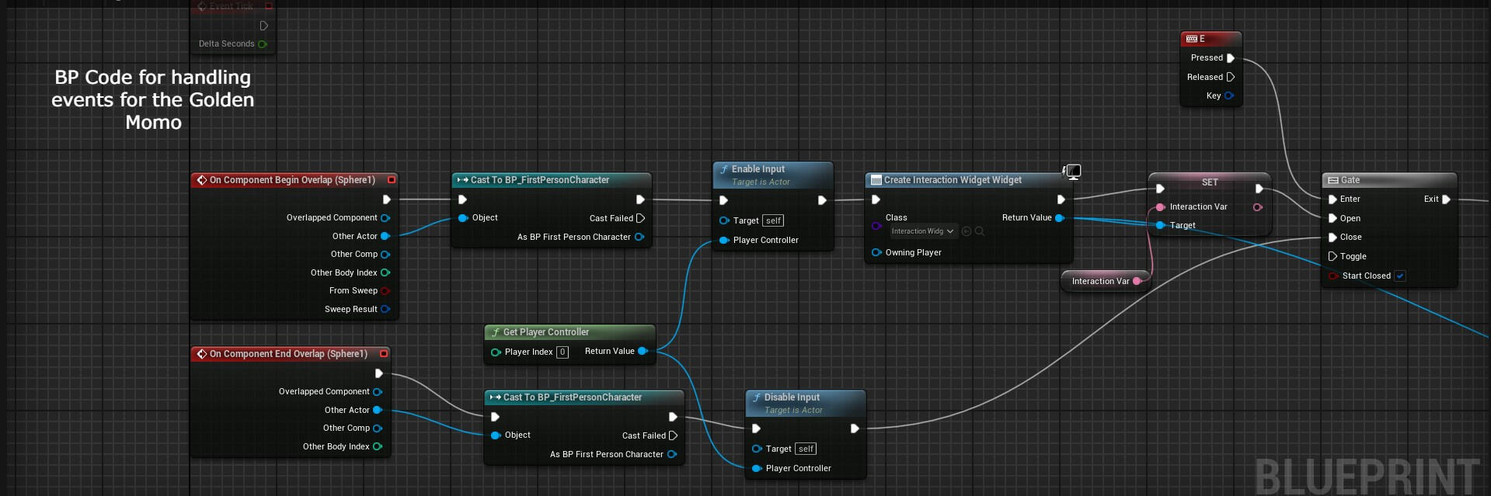This screenshot has height=496, width=1491.
Task: Click the Other Comp pin on Begin Overlap
Action: pos(385,255)
